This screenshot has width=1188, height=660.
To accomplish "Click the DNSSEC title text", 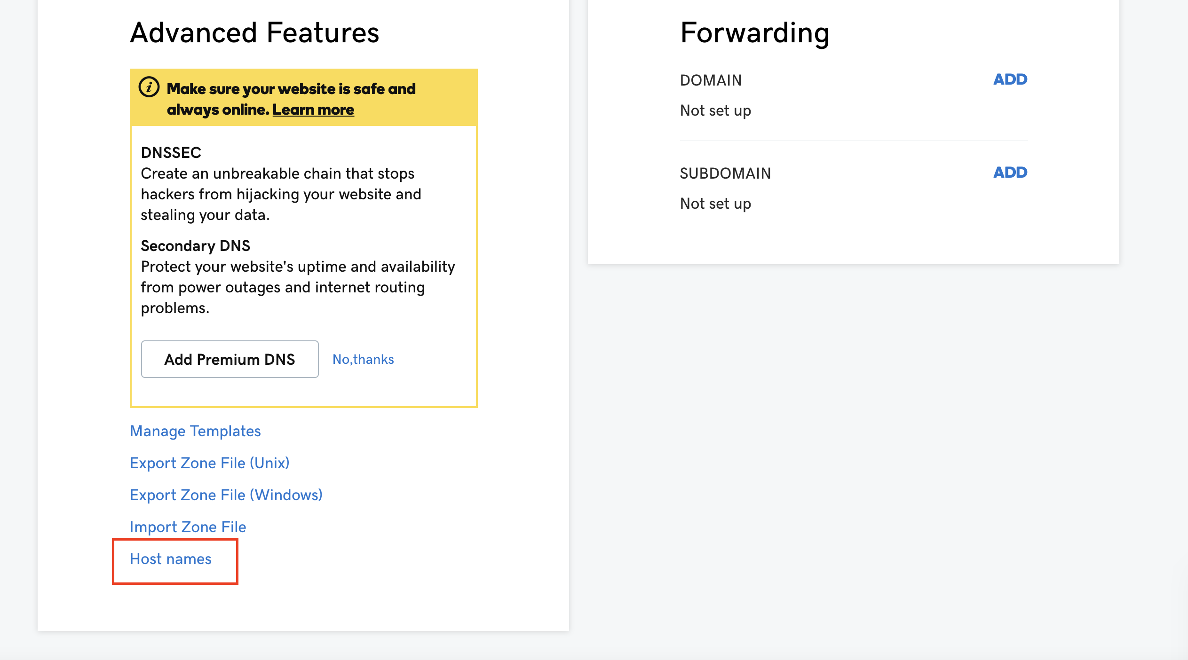I will pos(171,152).
